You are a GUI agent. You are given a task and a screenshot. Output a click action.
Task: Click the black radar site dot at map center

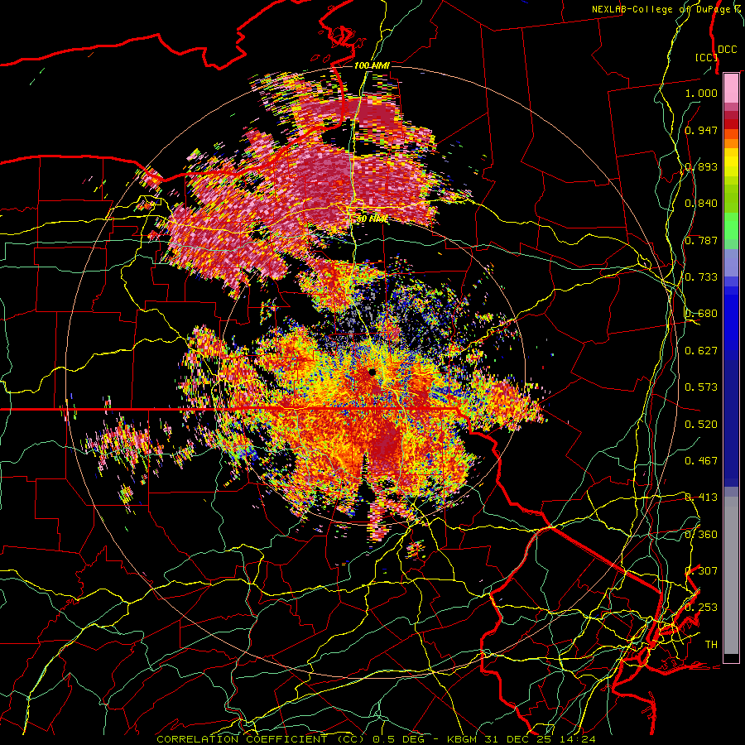click(372, 372)
